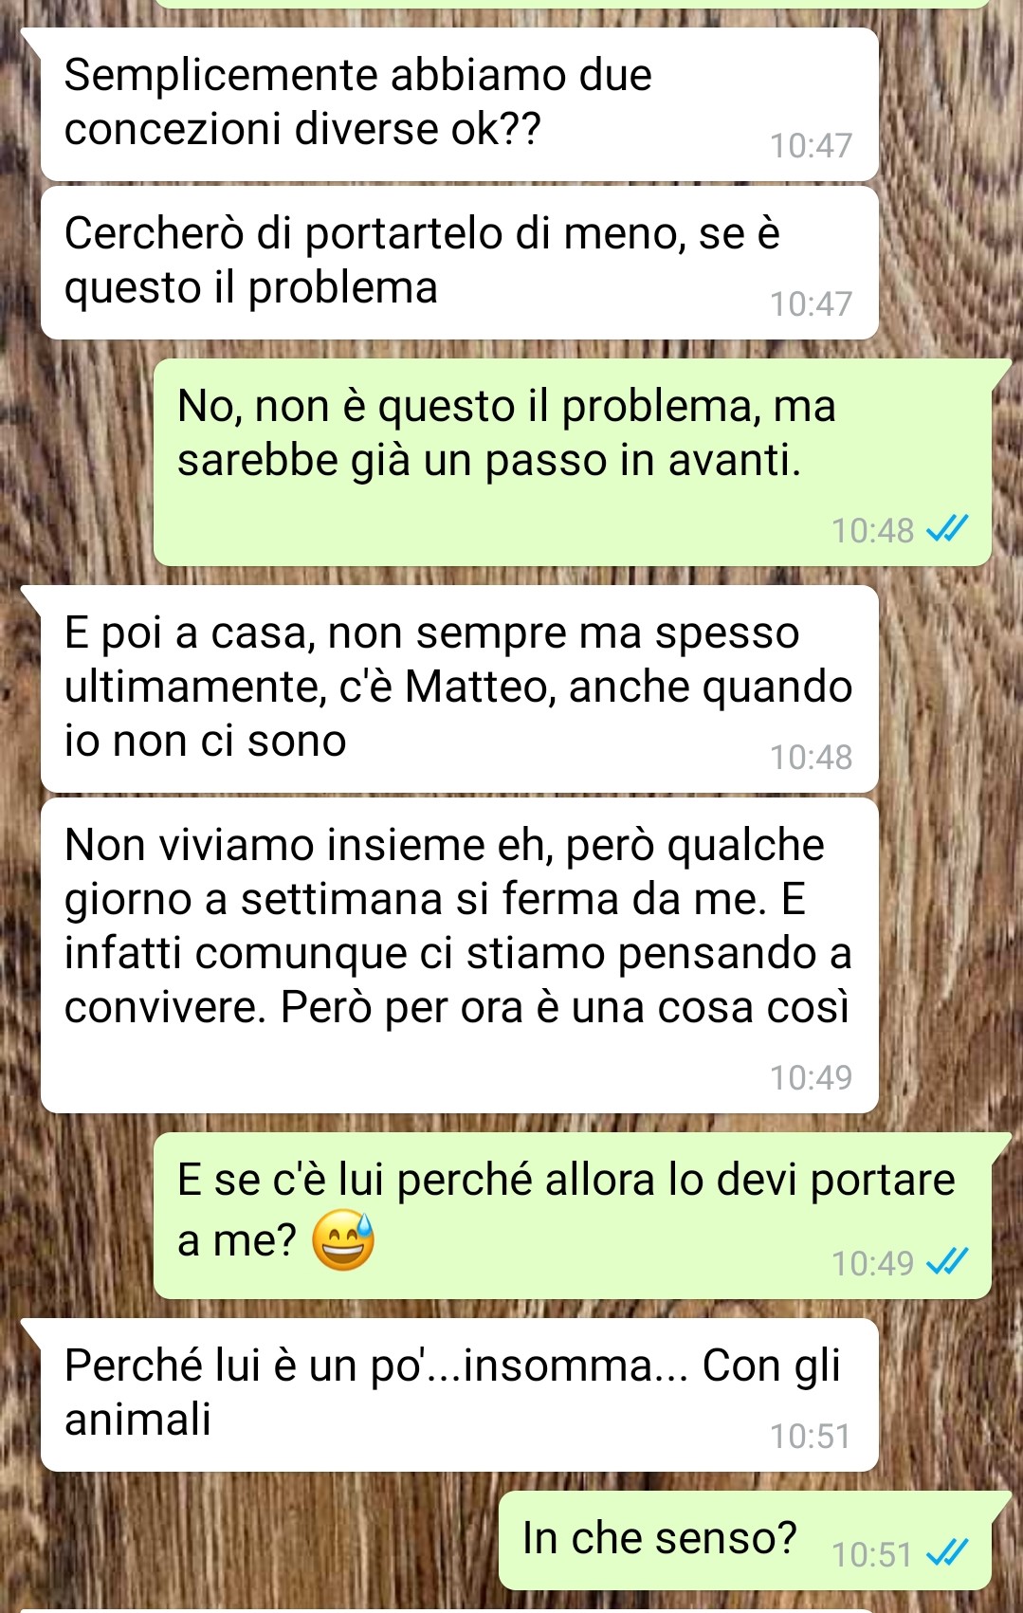The height and width of the screenshot is (1613, 1023).
Task: Tap read ticks on 'In che senso?'
Action: click(x=946, y=1554)
